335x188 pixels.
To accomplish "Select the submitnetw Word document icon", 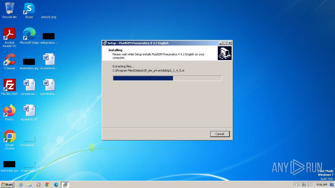I will point(48,87).
